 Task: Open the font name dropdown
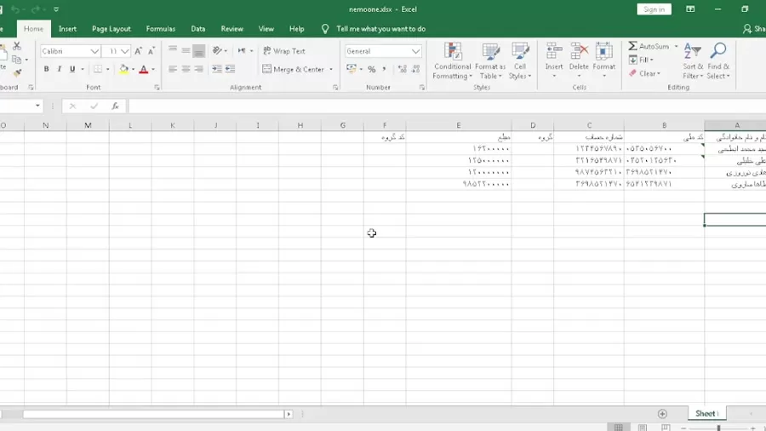click(x=94, y=51)
